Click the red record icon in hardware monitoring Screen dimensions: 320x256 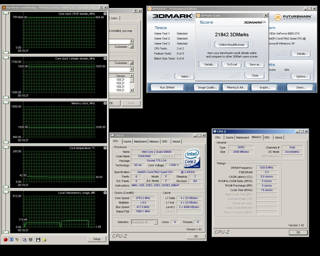coord(5,239)
